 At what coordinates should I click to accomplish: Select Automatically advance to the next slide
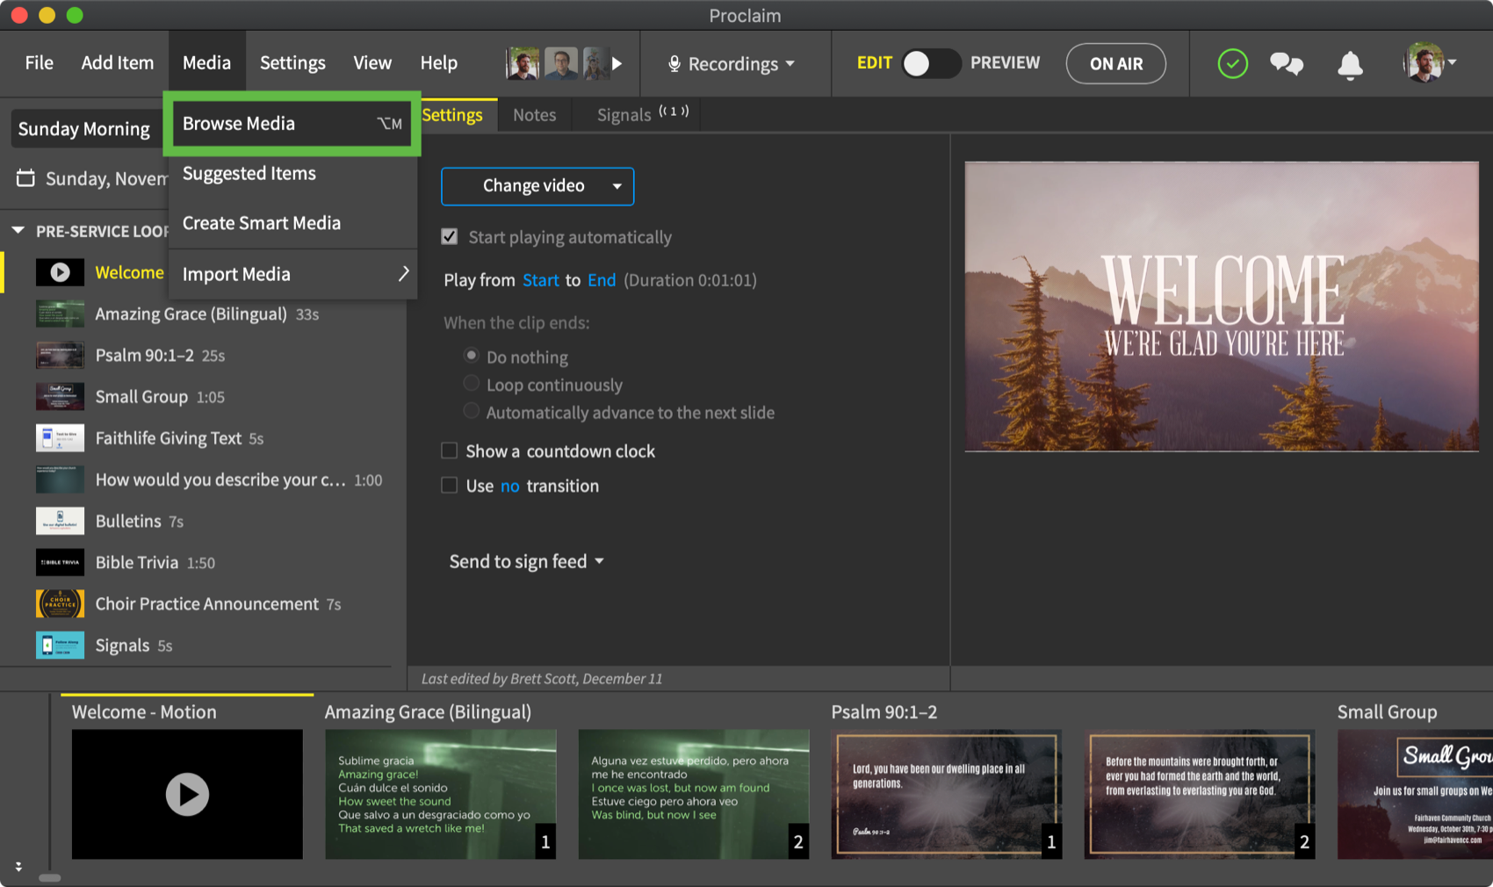[x=472, y=411]
